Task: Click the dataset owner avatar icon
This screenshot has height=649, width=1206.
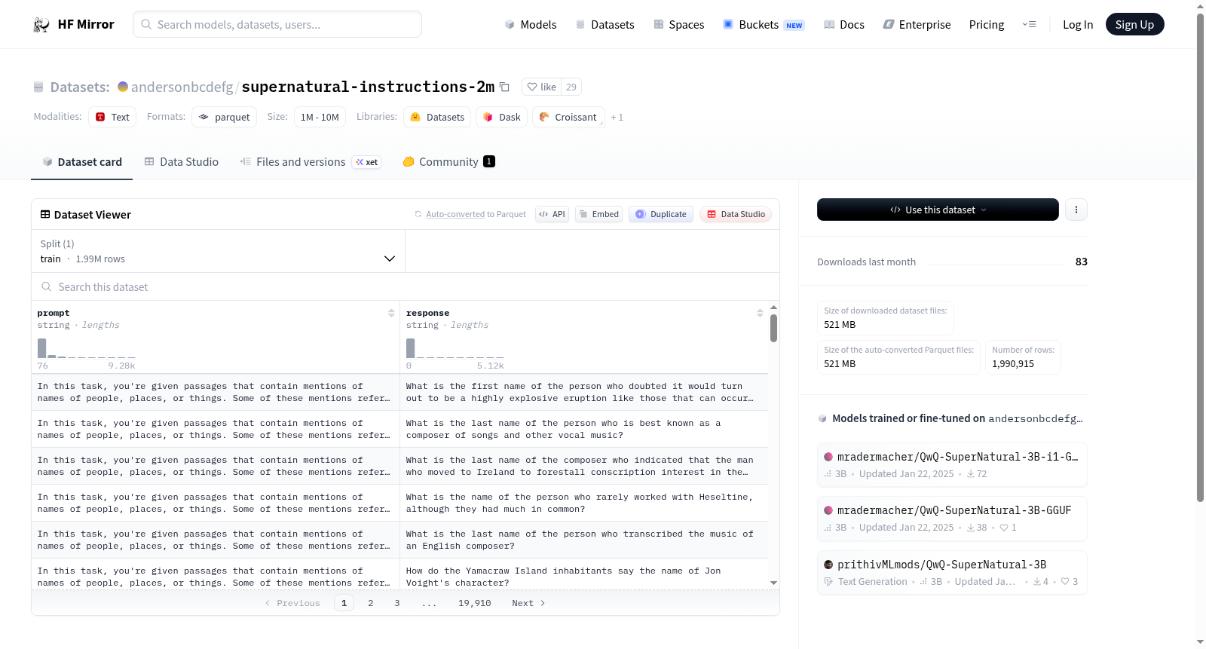Action: (123, 87)
